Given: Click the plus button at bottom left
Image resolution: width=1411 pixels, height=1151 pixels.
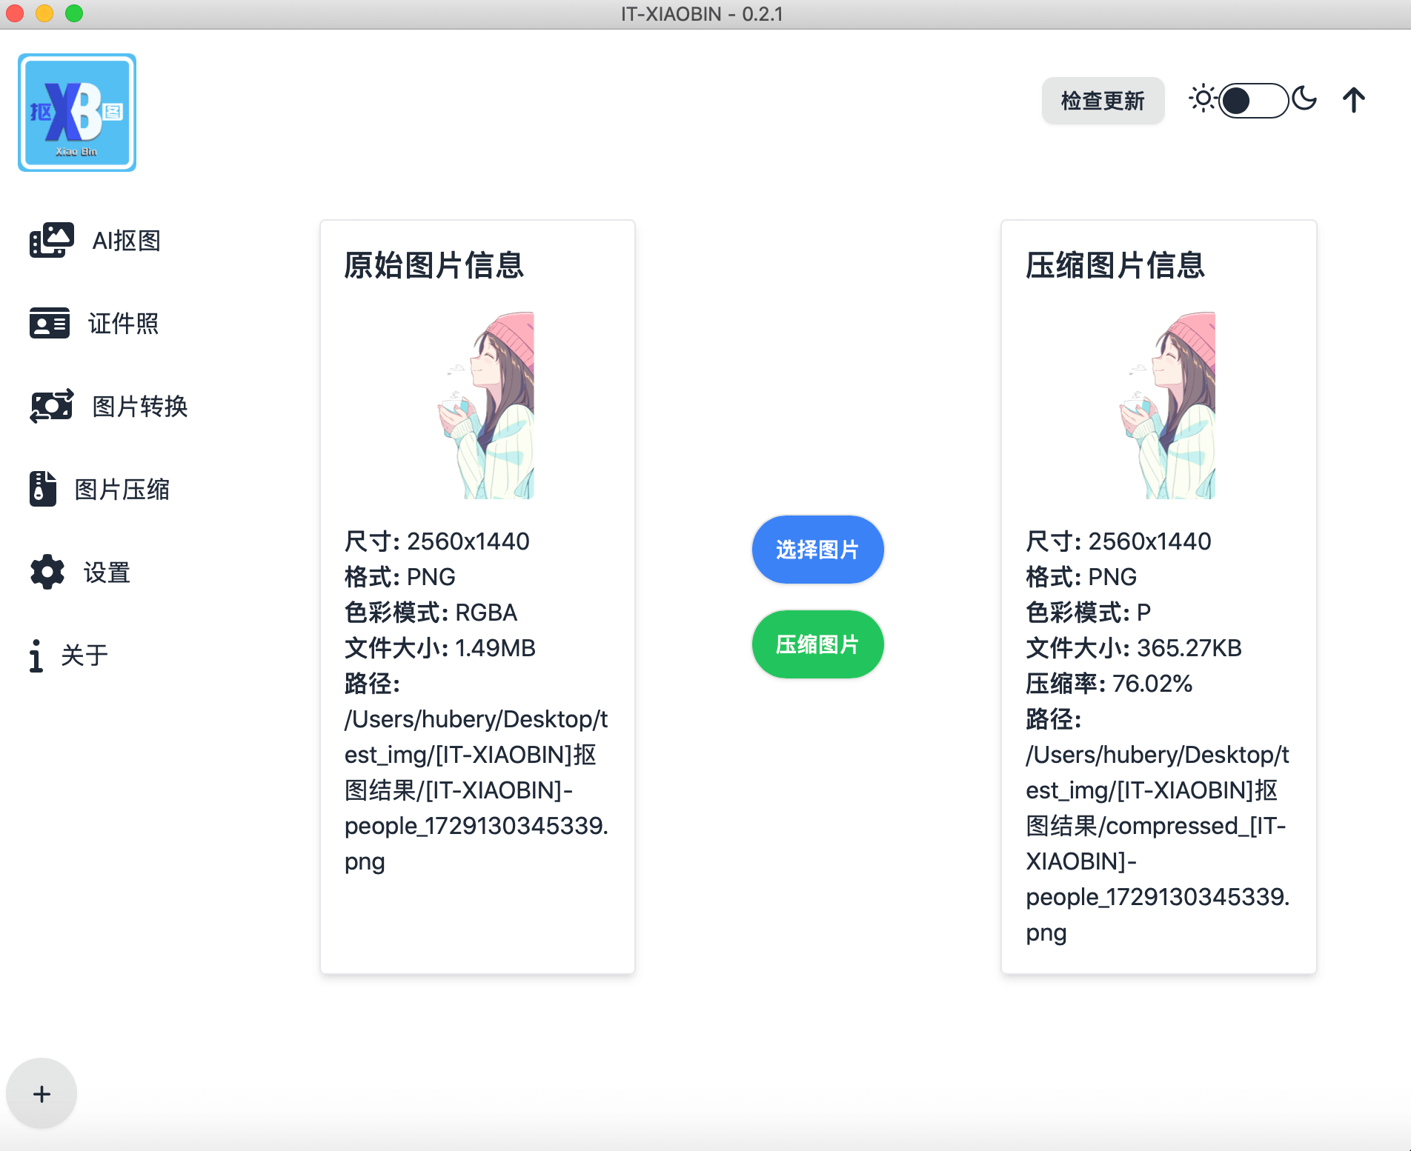Looking at the screenshot, I should coord(41,1093).
